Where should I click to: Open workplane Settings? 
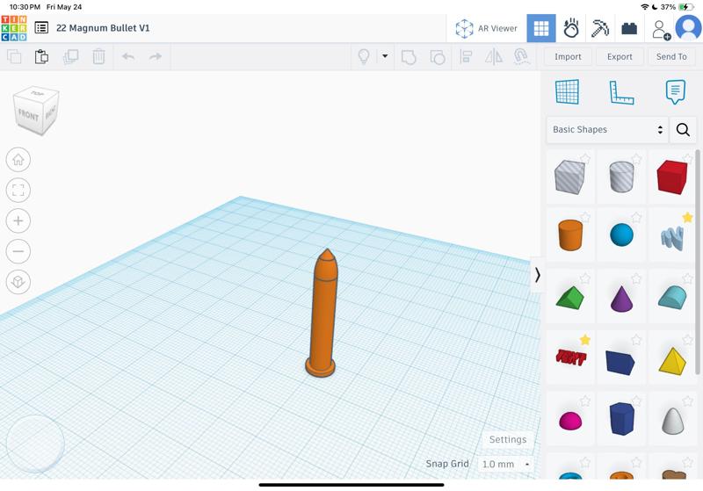coord(508,439)
